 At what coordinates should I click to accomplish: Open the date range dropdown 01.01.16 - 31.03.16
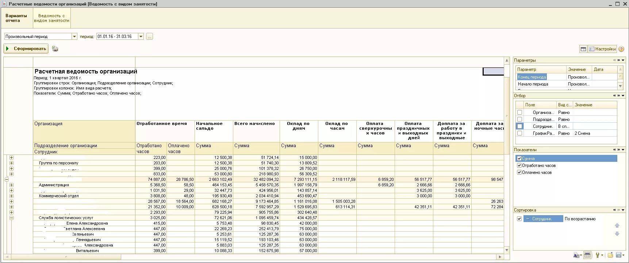141,37
